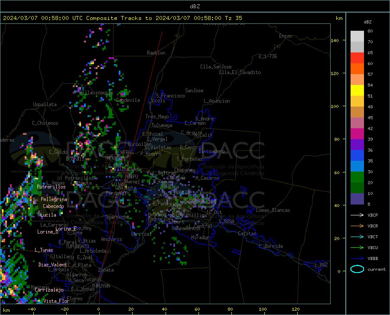The image size is (390, 315).
Task: Click the cyan VBCT arrow symbol
Action: (357, 237)
